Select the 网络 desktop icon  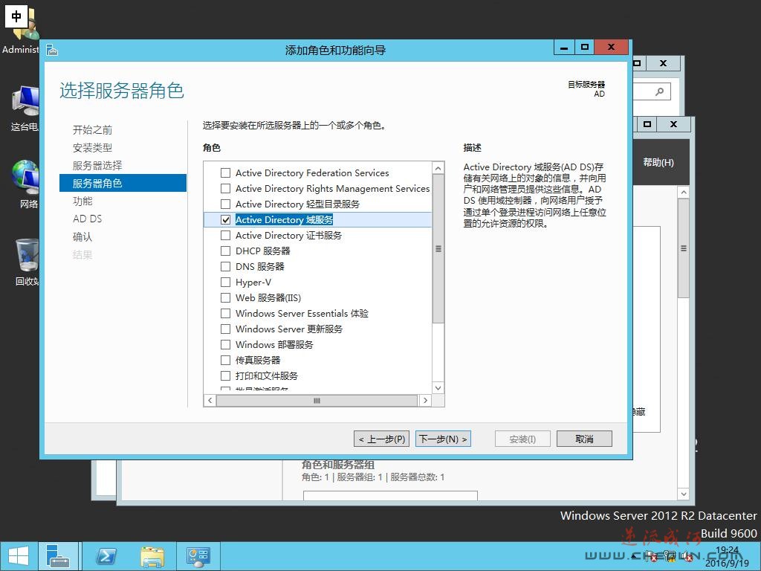point(25,184)
